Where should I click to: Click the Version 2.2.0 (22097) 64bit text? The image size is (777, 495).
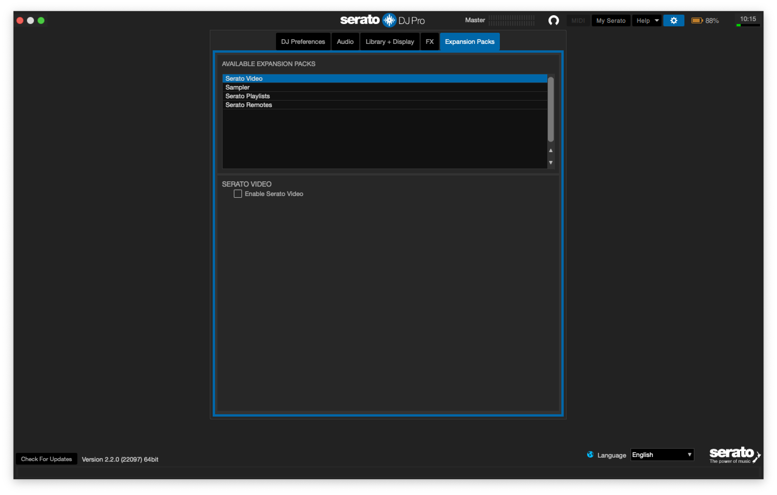pyautogui.click(x=120, y=459)
